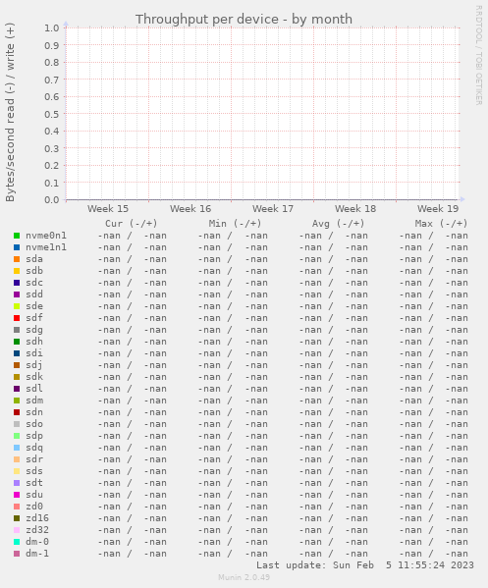
Task: Click the graph title Throughput per device
Action: point(244,19)
